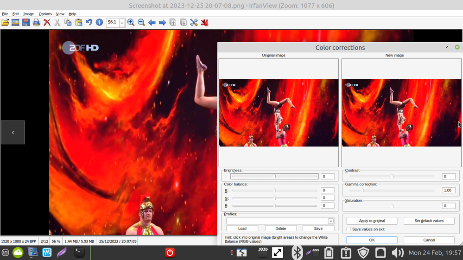Zoom in with the magnifier plus icon
This screenshot has height=260, width=463.
(131, 22)
